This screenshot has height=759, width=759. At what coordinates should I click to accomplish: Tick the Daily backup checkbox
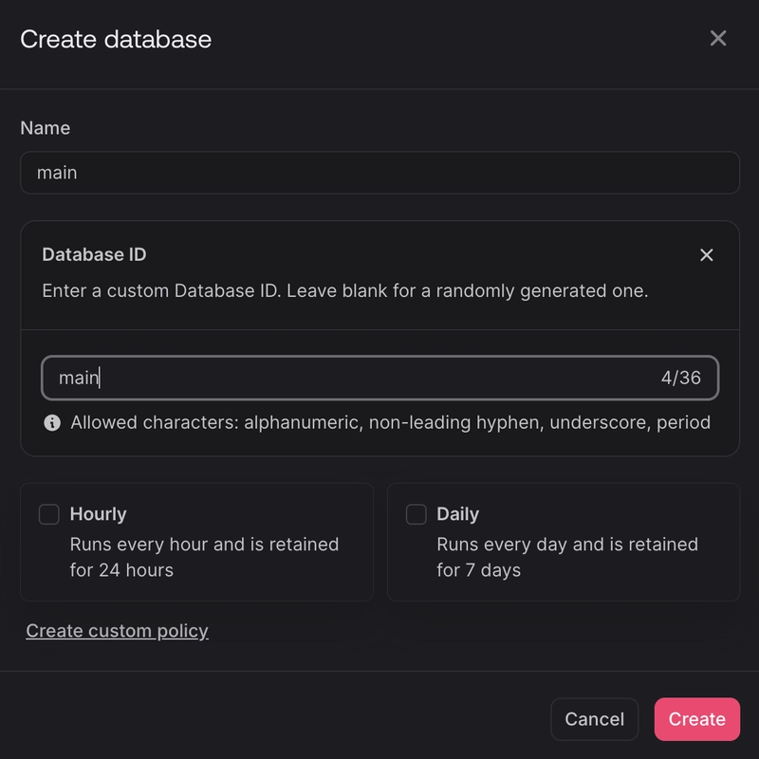click(416, 514)
